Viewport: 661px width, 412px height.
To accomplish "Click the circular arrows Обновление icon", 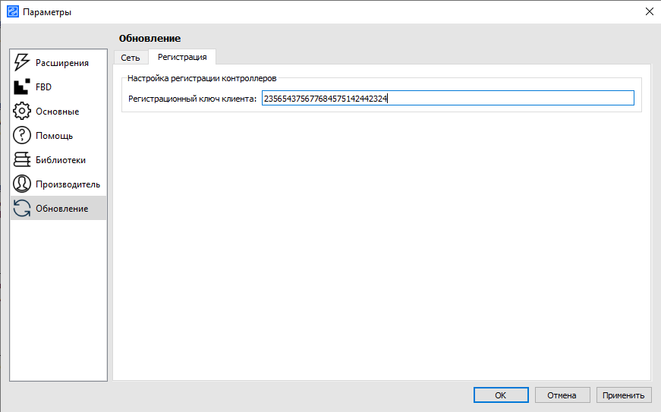I will coord(22,209).
